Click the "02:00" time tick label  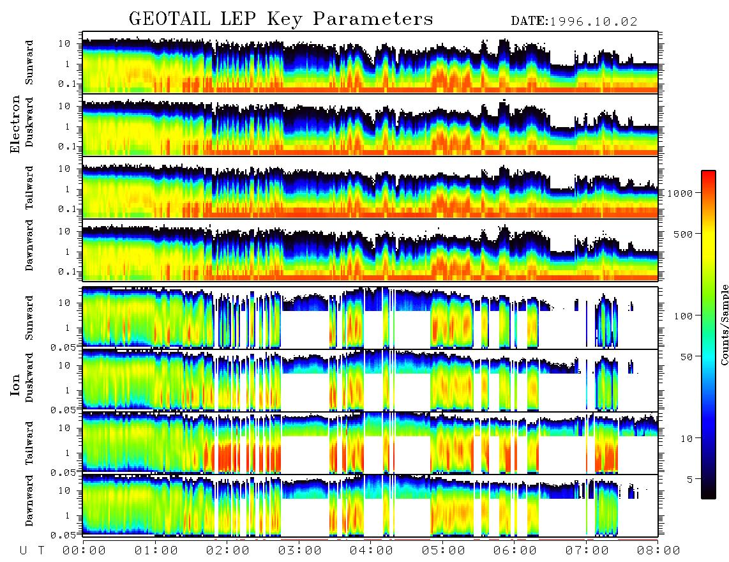click(x=228, y=551)
